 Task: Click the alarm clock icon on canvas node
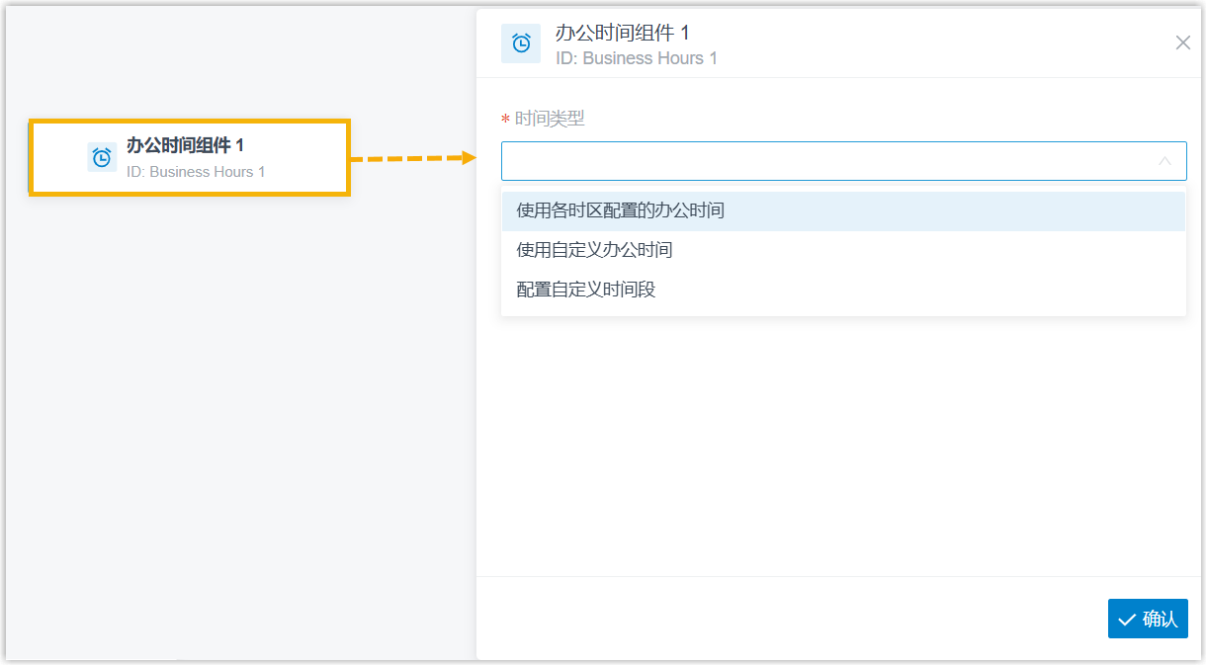click(x=102, y=157)
